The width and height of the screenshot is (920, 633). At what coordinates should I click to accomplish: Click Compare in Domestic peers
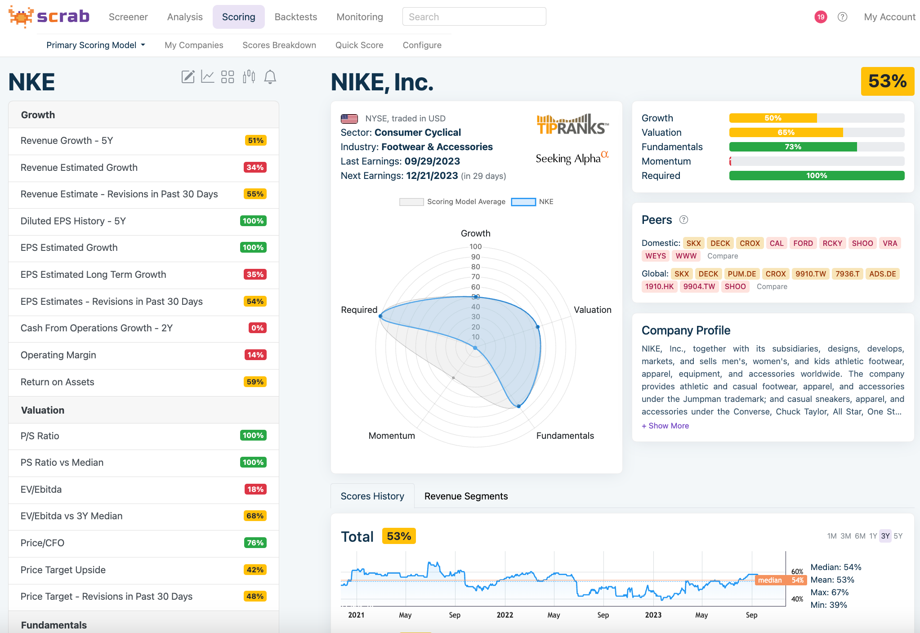click(723, 256)
